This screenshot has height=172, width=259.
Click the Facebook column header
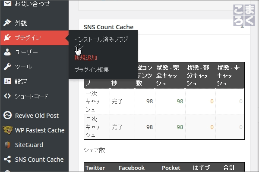(x=132, y=168)
